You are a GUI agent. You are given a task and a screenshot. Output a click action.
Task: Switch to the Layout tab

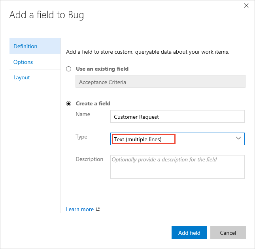(35, 77)
